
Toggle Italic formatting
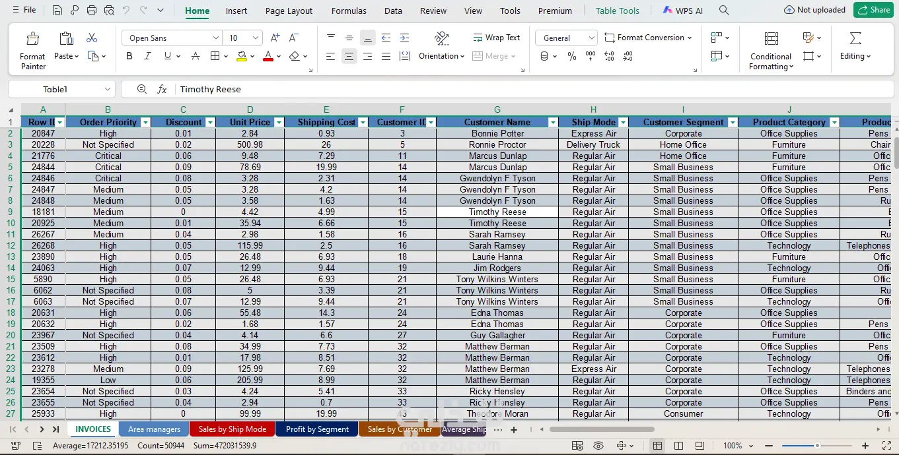[x=148, y=56]
